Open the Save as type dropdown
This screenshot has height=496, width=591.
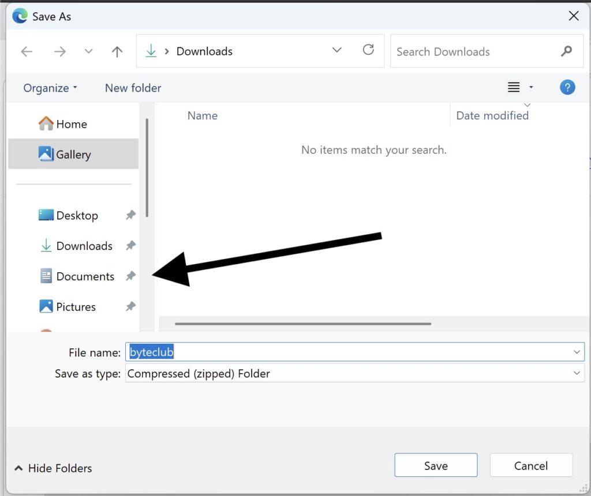(577, 373)
